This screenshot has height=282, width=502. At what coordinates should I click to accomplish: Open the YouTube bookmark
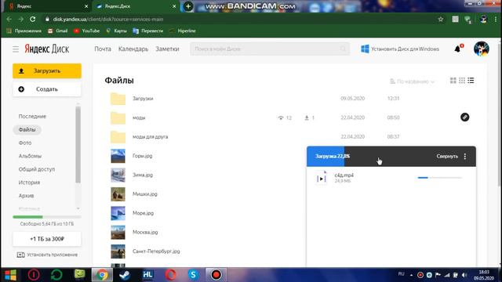86,31
